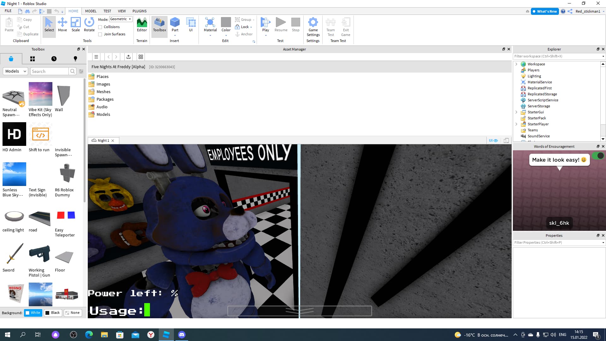Switch to the TEST ribbon tab

107,11
